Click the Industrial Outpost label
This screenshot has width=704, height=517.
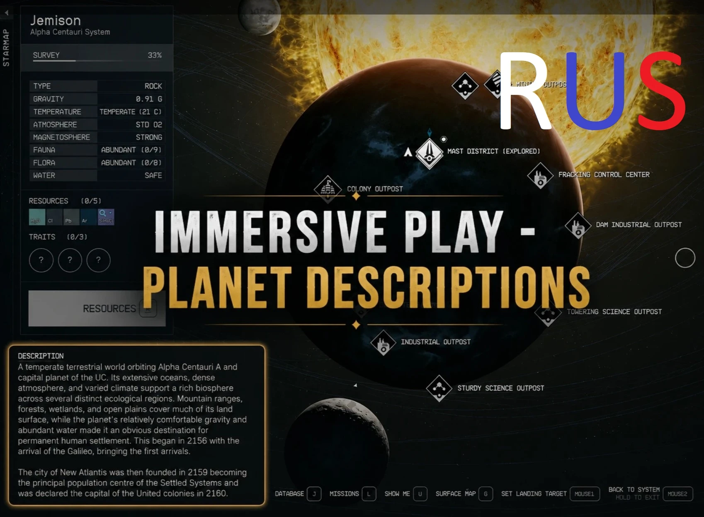pyautogui.click(x=436, y=342)
